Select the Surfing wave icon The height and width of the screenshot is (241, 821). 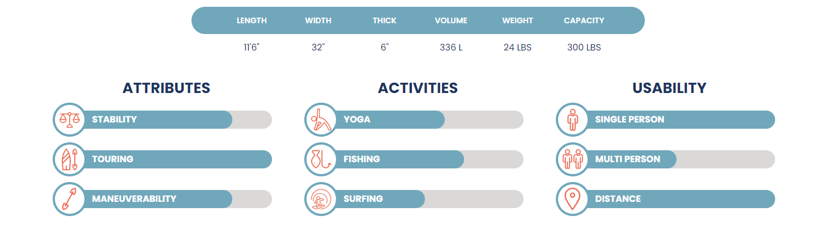(x=321, y=199)
